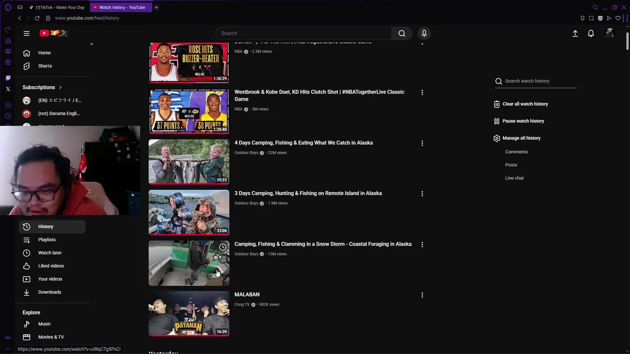This screenshot has height=354, width=630.
Task: Open X (Twitter) in Opera sidebar
Action: coord(8,89)
